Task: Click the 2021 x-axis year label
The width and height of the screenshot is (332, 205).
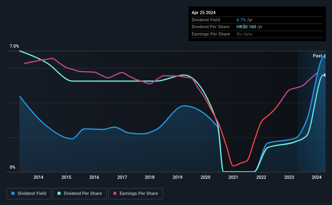Action: click(233, 177)
